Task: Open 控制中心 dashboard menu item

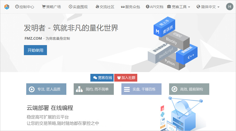Action: point(25,7)
